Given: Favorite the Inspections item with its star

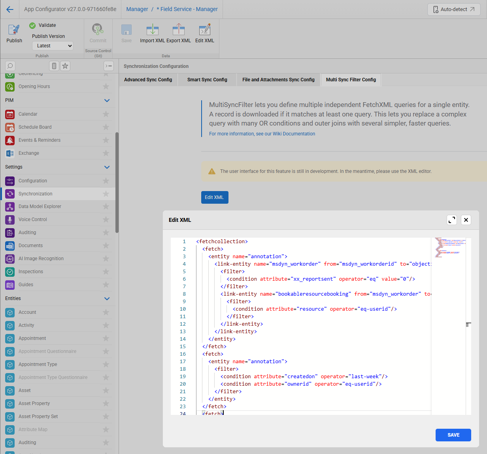Looking at the screenshot, I should pyautogui.click(x=106, y=272).
